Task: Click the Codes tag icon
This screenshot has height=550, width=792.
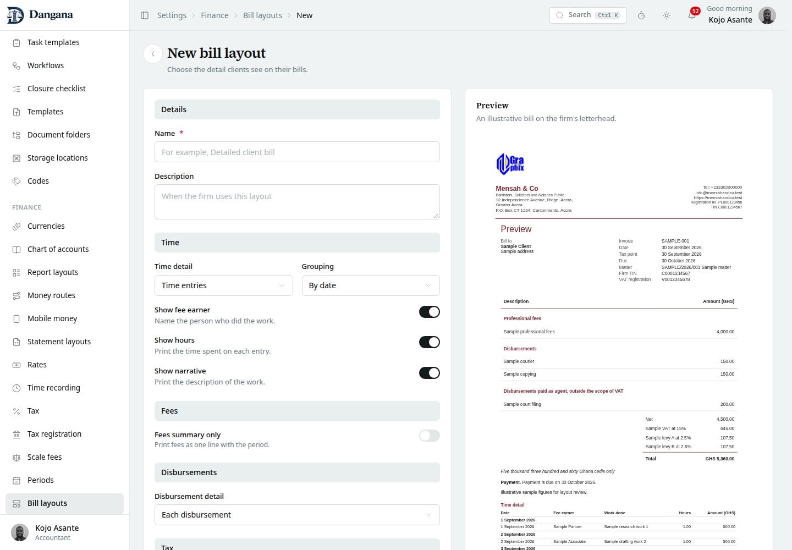Action: pos(16,181)
